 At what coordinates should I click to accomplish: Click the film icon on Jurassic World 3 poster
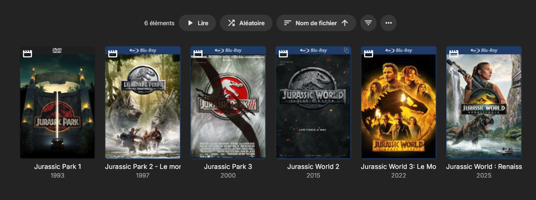pyautogui.click(x=369, y=54)
